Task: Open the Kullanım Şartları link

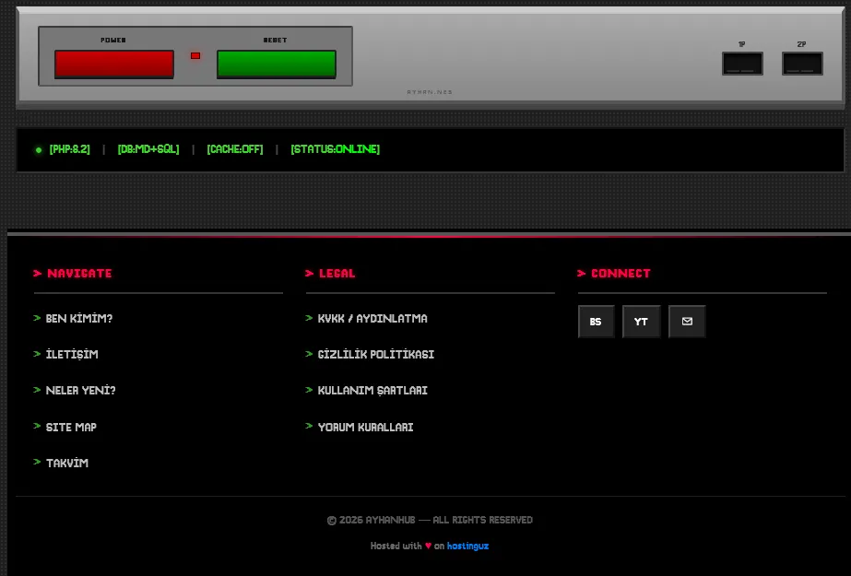Action: pyautogui.click(x=372, y=391)
